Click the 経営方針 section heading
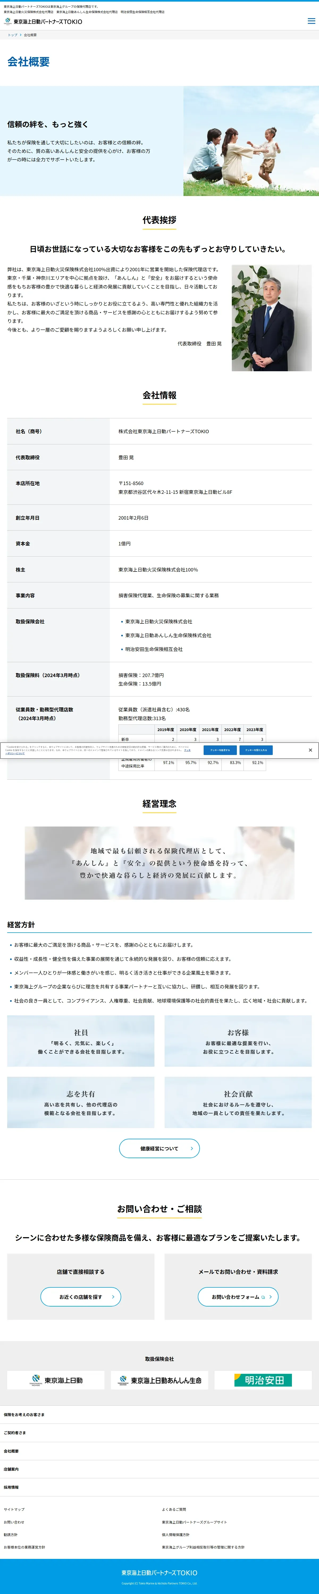The image size is (319, 1594). (x=21, y=924)
